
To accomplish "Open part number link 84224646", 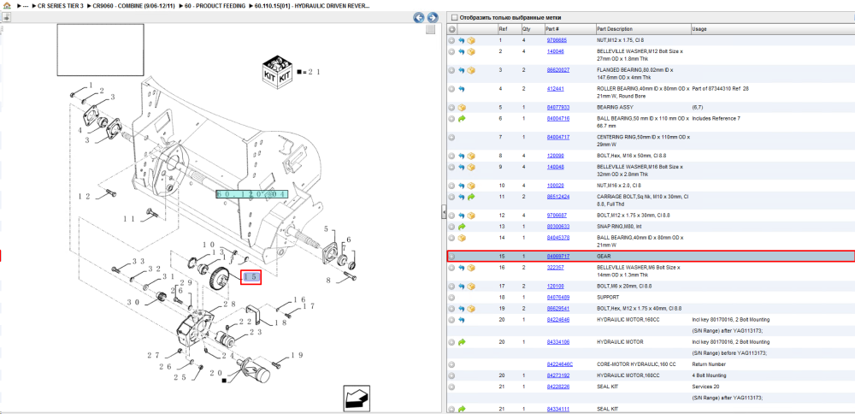I will point(557,320).
